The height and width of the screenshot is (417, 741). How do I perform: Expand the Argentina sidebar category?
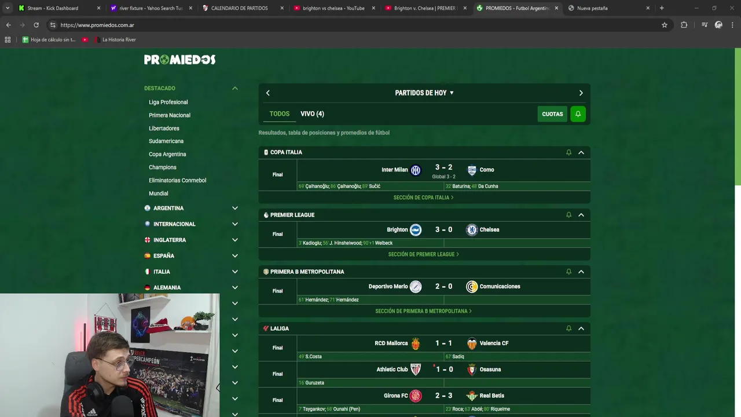coord(234,208)
